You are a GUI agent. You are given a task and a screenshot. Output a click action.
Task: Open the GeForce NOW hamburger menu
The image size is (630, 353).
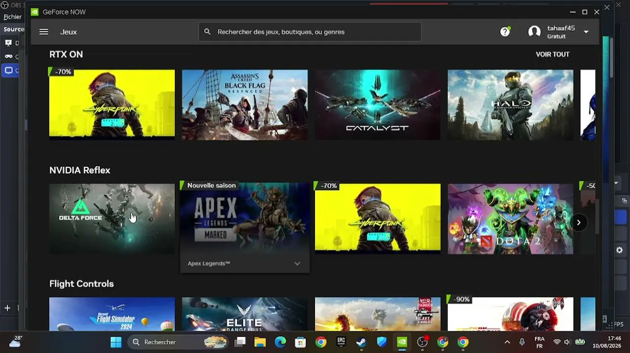click(44, 32)
